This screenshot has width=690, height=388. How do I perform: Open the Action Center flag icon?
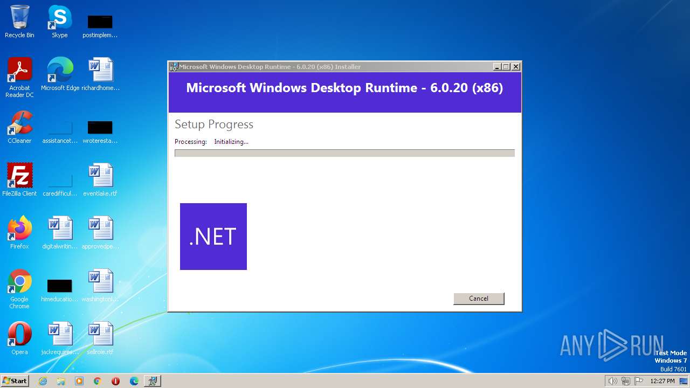[x=639, y=381]
